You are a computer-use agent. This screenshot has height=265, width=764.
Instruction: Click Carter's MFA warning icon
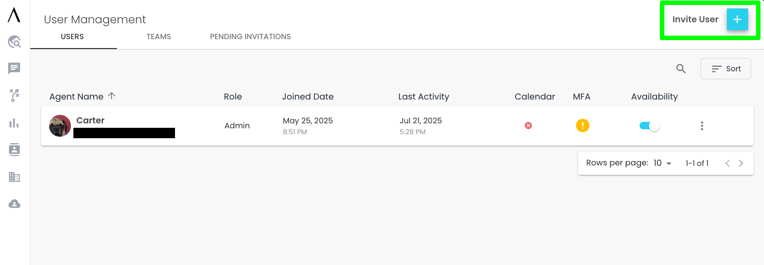pyautogui.click(x=583, y=126)
